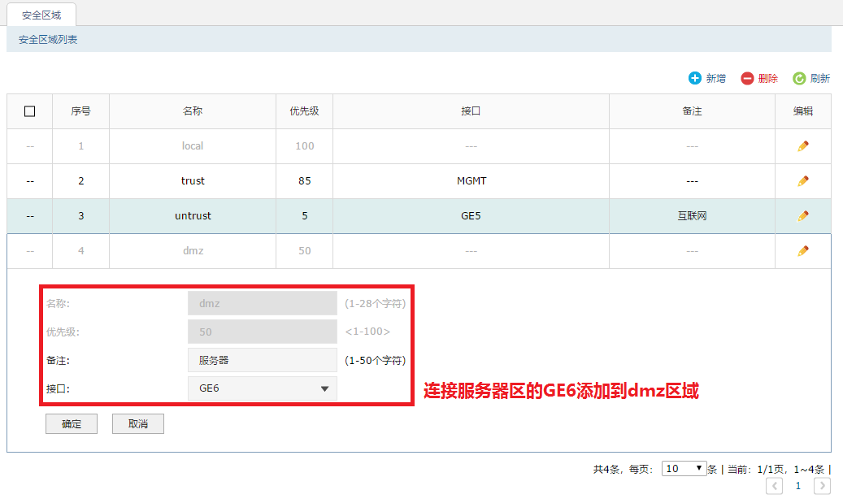This screenshot has width=843, height=503.
Task: Click the 备注 input field with 服务器
Action: point(262,360)
